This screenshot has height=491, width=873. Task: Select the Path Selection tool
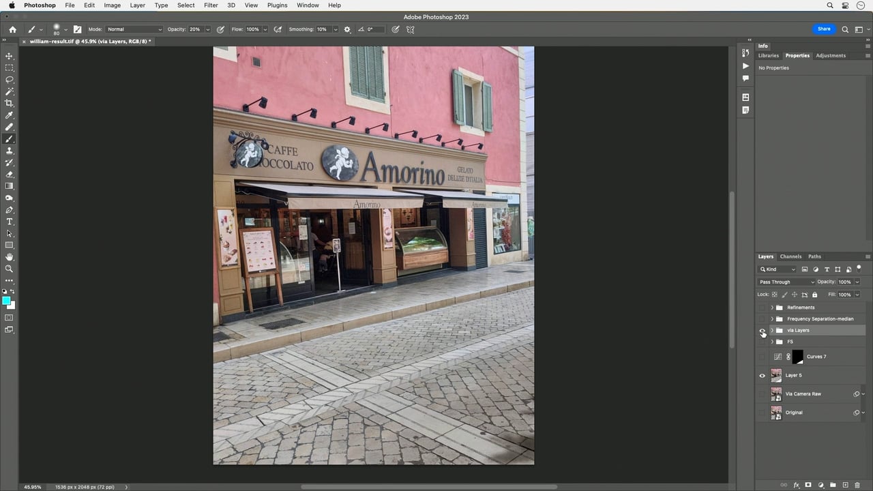[x=10, y=233]
